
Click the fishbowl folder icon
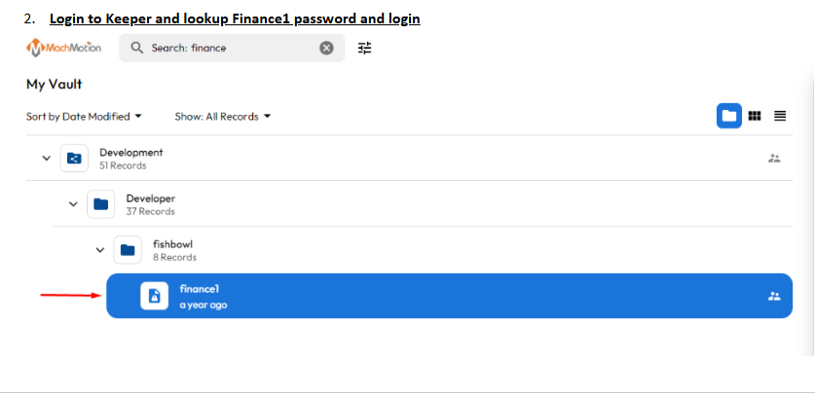click(128, 250)
